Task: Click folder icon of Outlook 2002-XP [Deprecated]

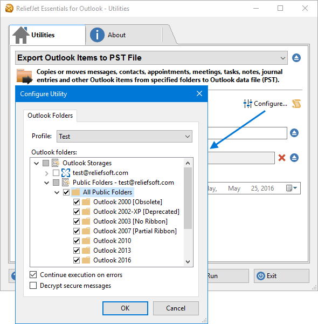Action: click(86, 211)
